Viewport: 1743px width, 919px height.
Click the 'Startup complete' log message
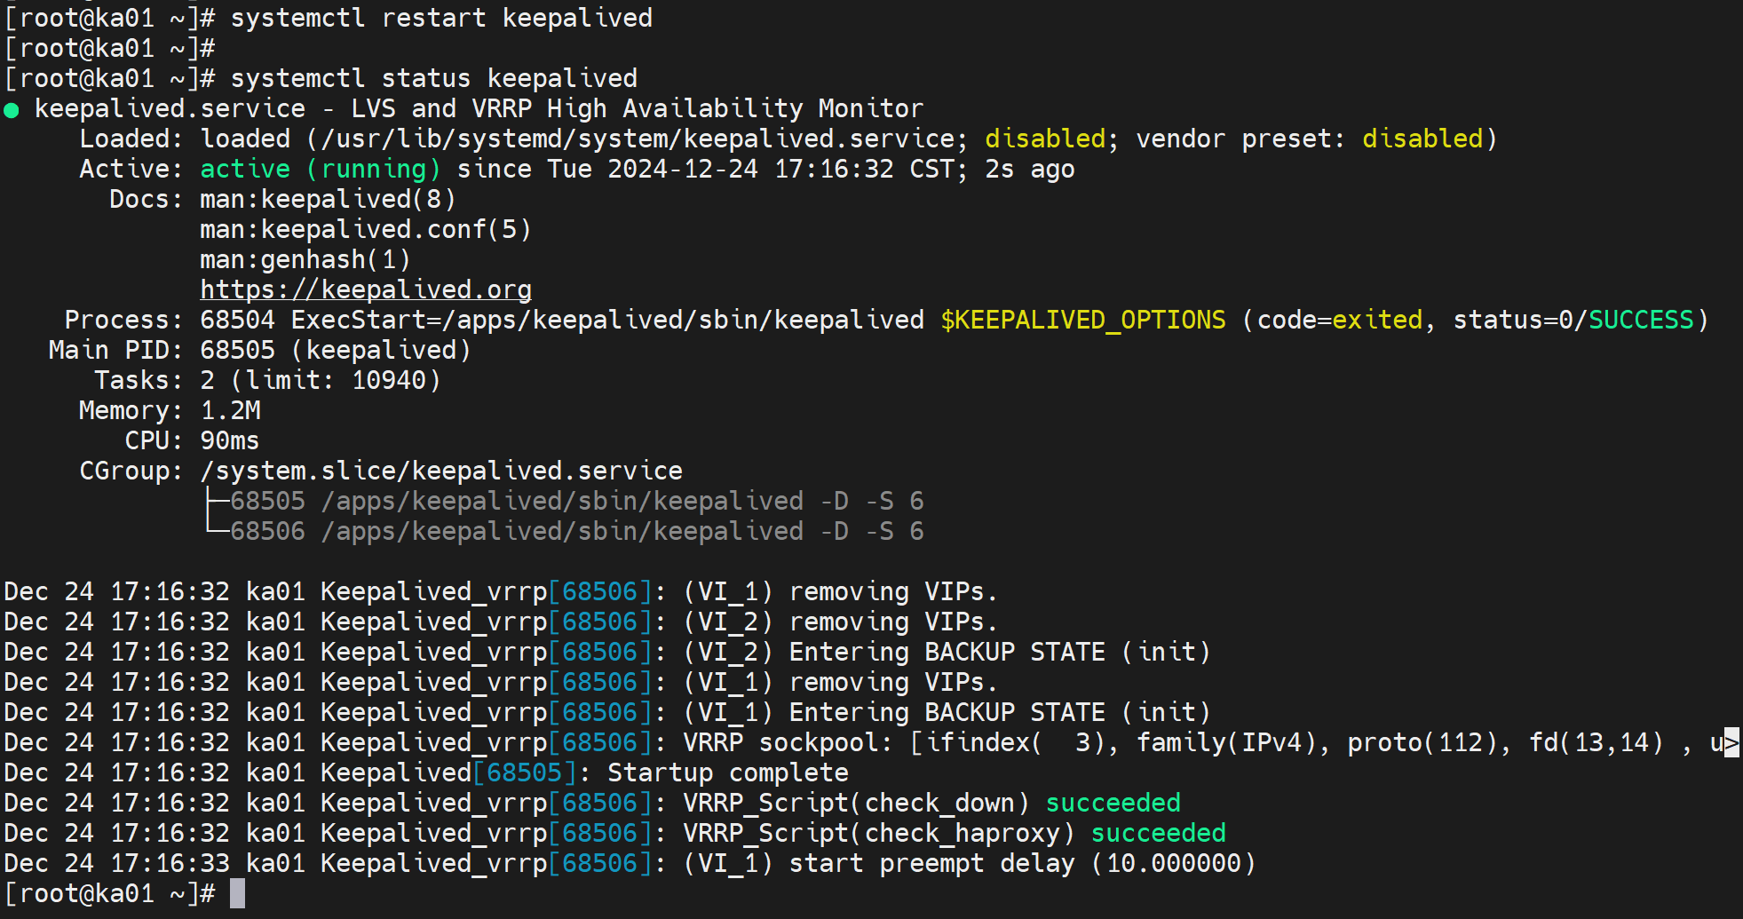pos(727,772)
